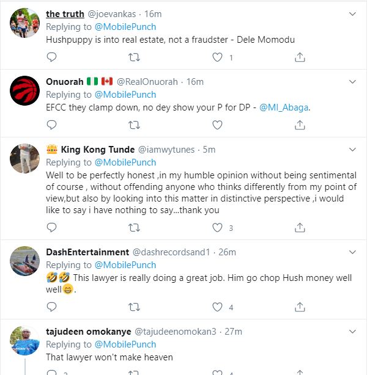The height and width of the screenshot is (375, 381).
Task: Reply to the truth's Hushpuppy tweet
Action: coord(52,57)
